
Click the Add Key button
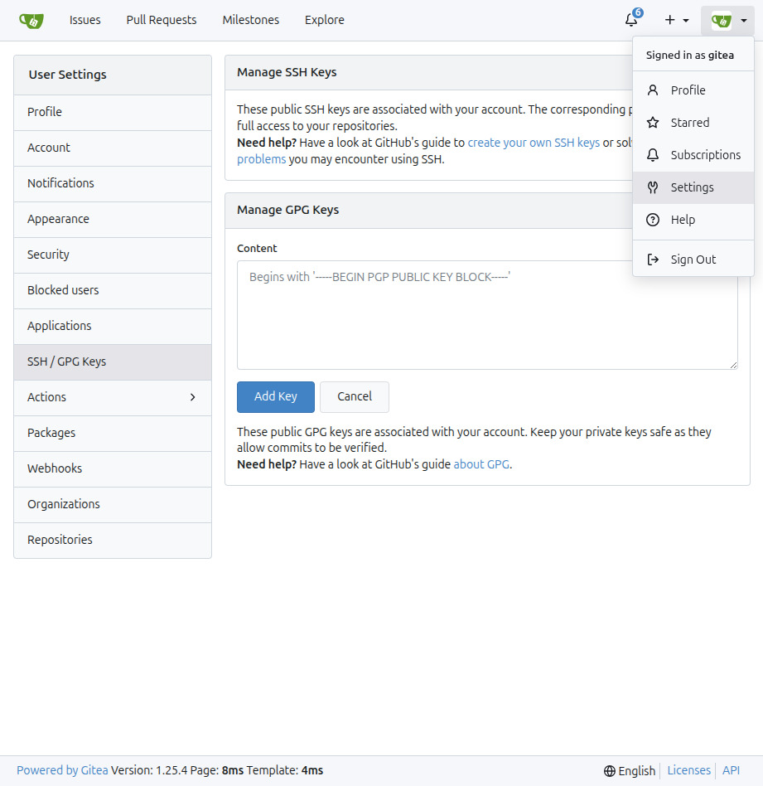tap(275, 396)
